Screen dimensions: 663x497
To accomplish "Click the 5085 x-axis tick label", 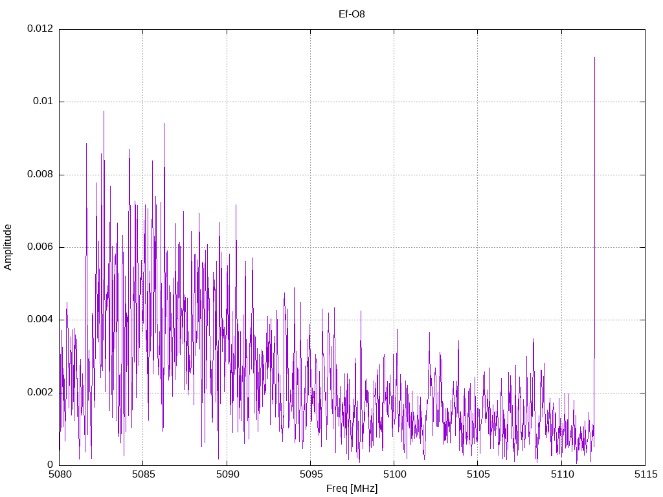I will 143,474.
